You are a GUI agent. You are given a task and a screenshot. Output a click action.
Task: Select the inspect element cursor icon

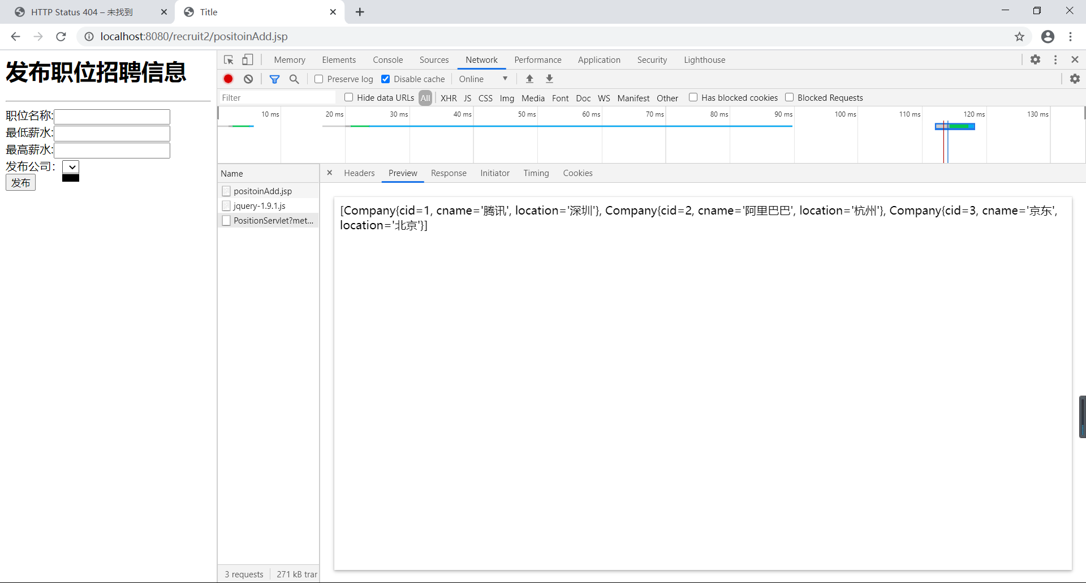click(228, 59)
